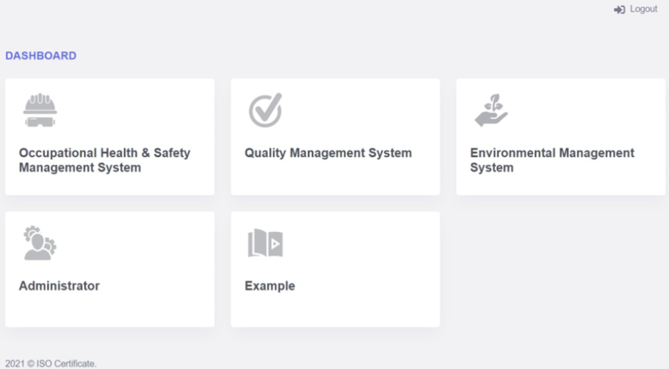The height and width of the screenshot is (369, 669).
Task: Click the logout arrow icon
Action: [619, 10]
